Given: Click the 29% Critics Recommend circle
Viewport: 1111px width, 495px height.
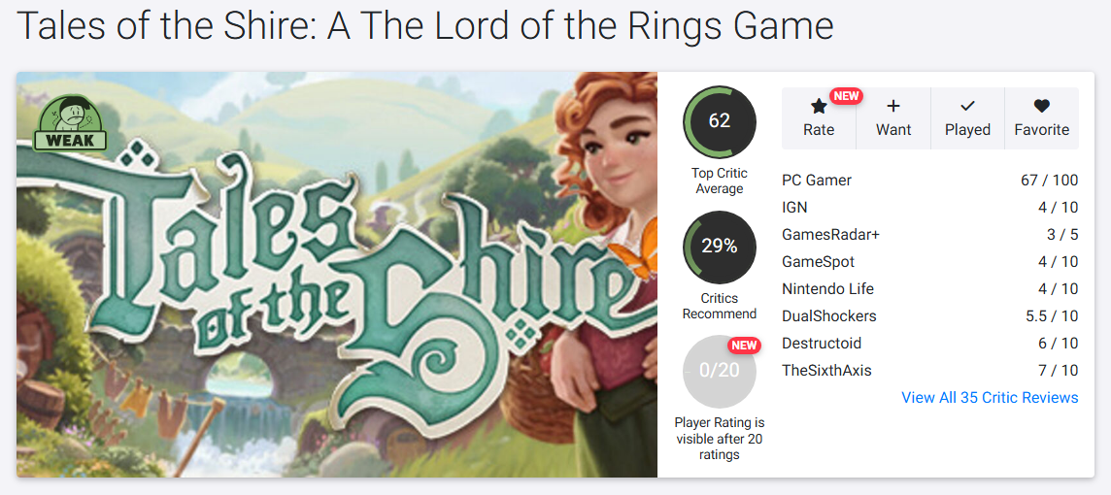Looking at the screenshot, I should coord(720,247).
